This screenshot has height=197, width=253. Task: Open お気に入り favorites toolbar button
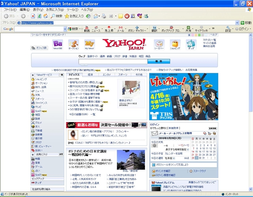[x=74, y=16]
